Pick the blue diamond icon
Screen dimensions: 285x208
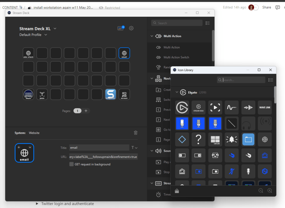(x=182, y=139)
